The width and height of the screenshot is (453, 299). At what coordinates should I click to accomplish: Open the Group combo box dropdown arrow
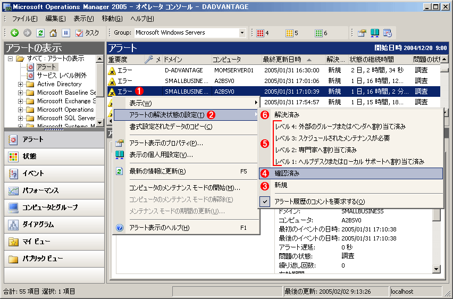[242, 32]
